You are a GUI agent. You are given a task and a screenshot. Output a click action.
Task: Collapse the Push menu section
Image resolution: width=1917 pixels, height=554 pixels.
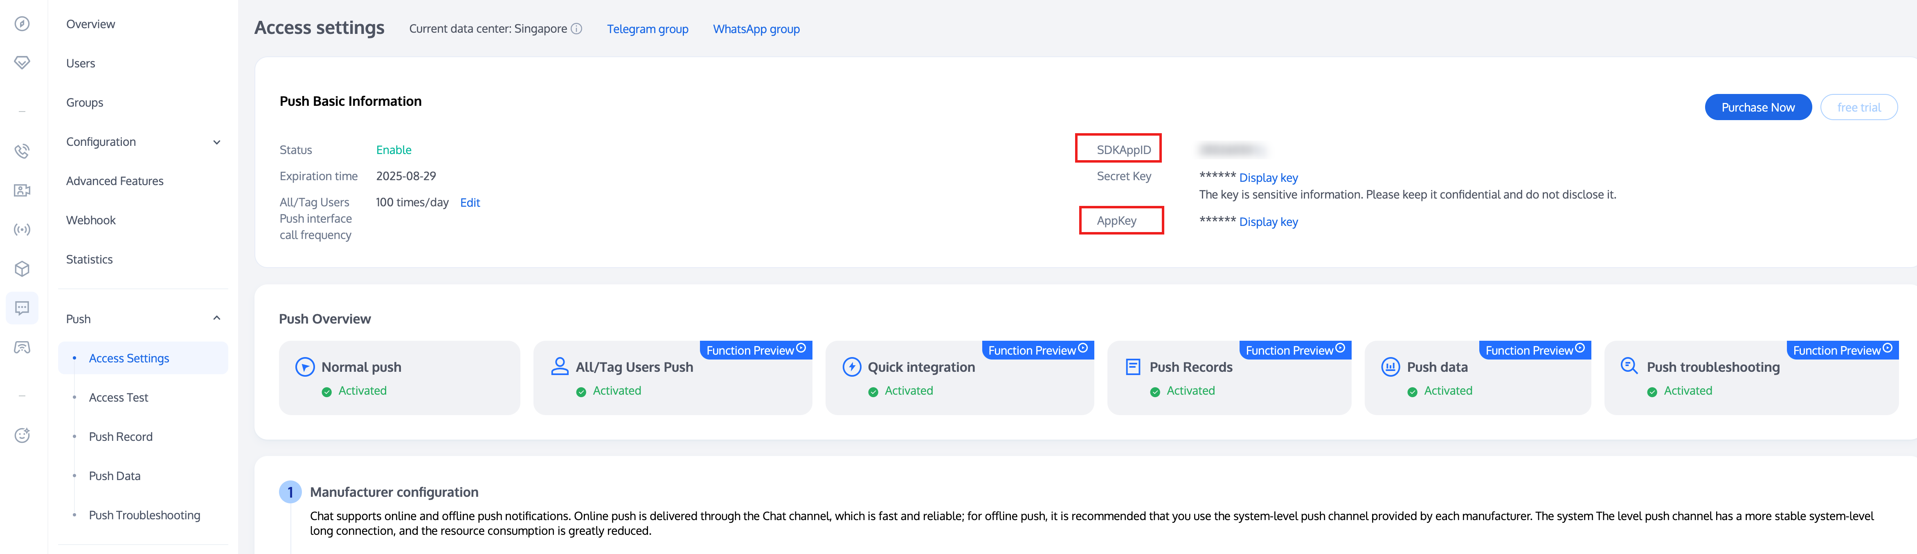[216, 318]
